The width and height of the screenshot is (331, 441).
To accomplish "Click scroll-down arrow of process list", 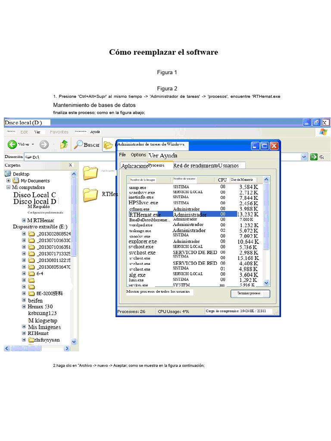I will coord(266,283).
